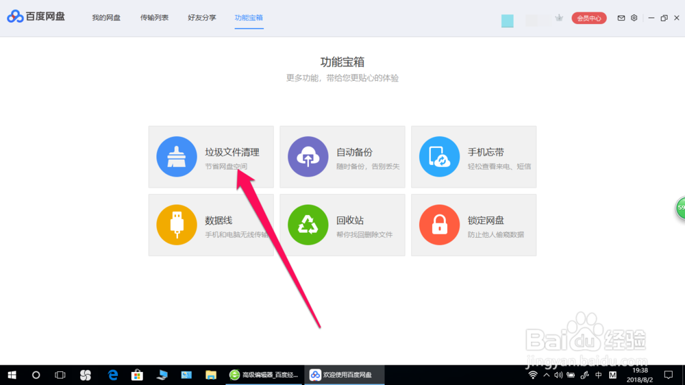Toggle the 中 input language indicator

(599, 375)
